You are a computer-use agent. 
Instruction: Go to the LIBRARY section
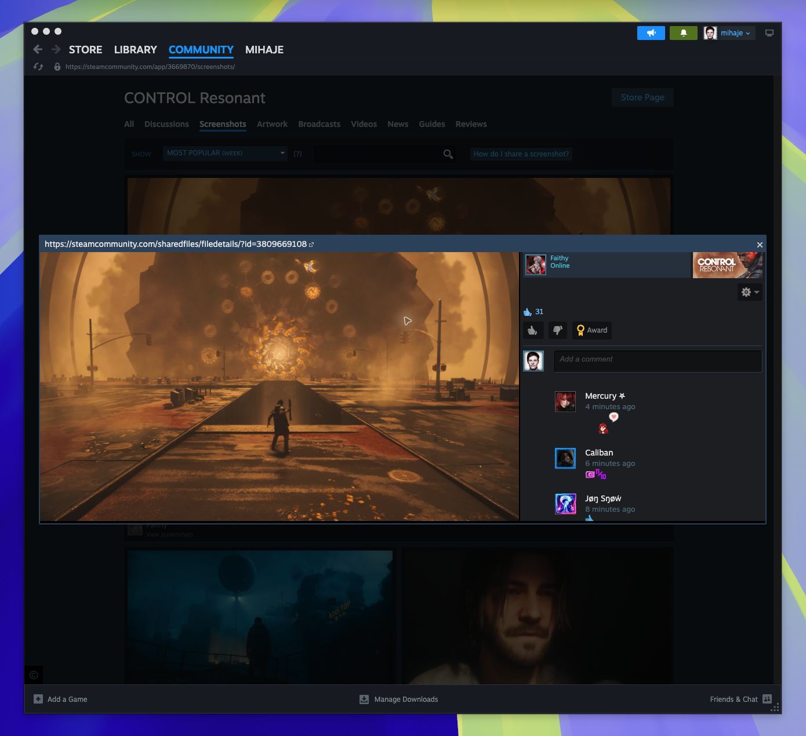[136, 50]
